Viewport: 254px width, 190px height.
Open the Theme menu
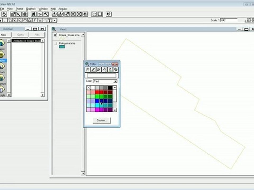coord(19,9)
